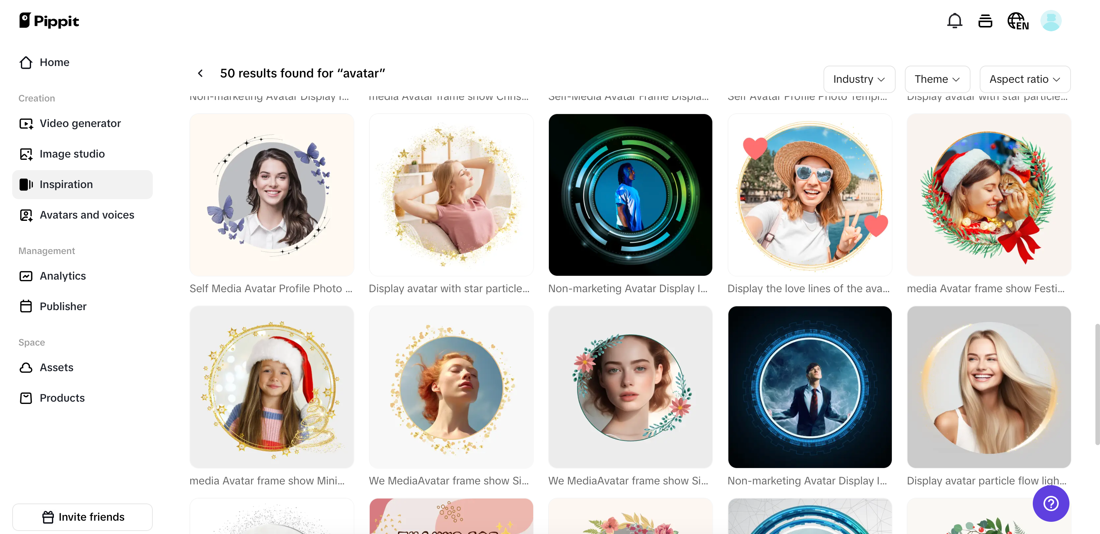Change language via the EN globe toggle
Viewport: 1100px width, 534px height.
tap(1017, 20)
